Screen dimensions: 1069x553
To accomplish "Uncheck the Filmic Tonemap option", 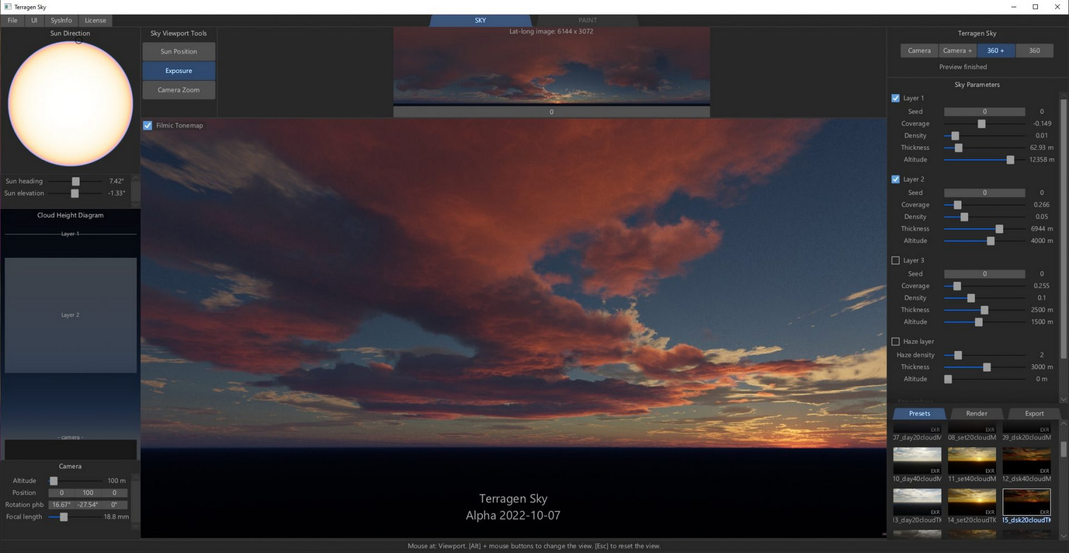I will (x=147, y=125).
